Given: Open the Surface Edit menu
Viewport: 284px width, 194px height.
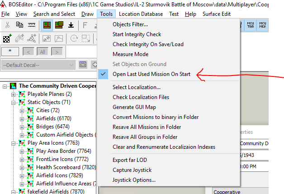Looking at the screenshot, I should click(217, 14).
